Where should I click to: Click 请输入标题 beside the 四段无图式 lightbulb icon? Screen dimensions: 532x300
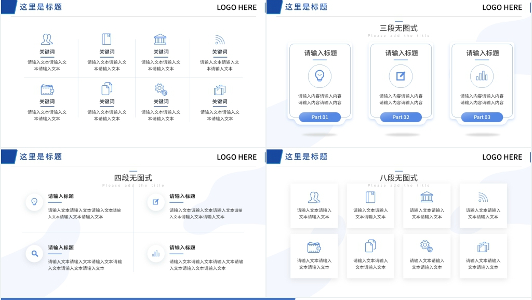(x=61, y=196)
